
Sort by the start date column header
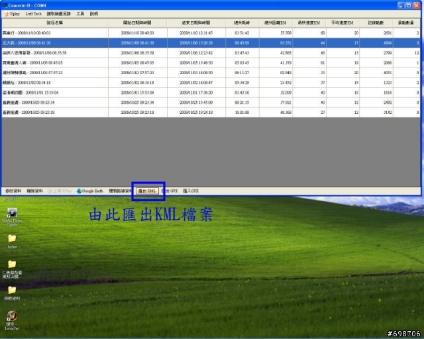pos(137,23)
